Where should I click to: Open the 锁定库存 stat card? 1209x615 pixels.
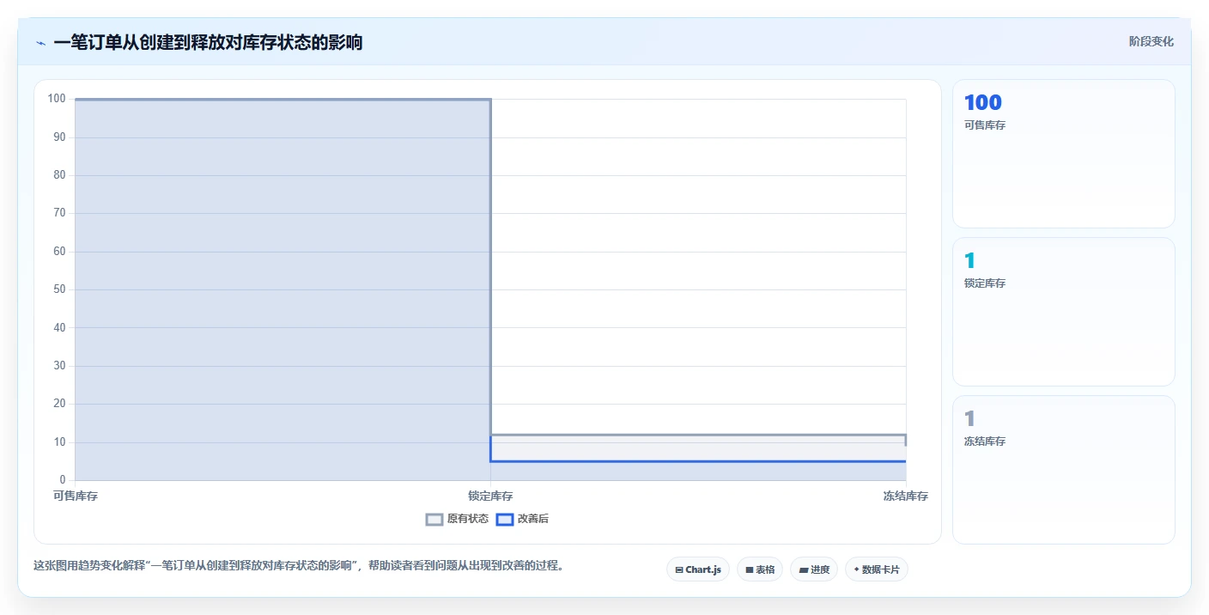click(1064, 312)
